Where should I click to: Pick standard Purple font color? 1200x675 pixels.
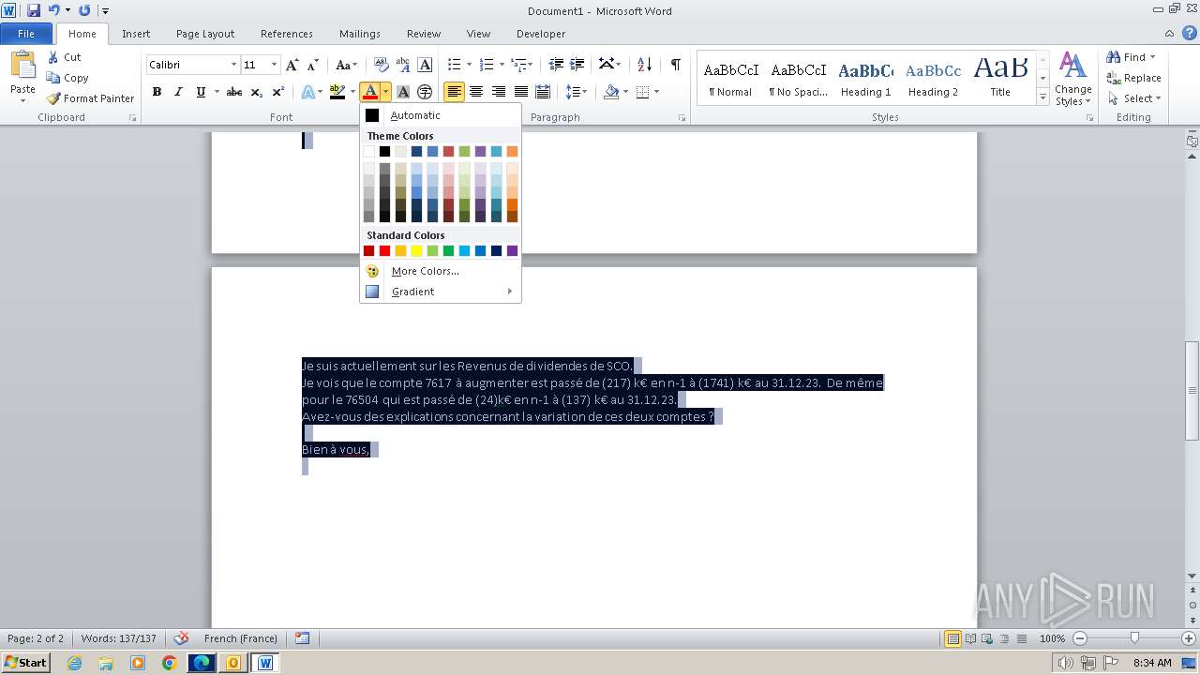512,250
